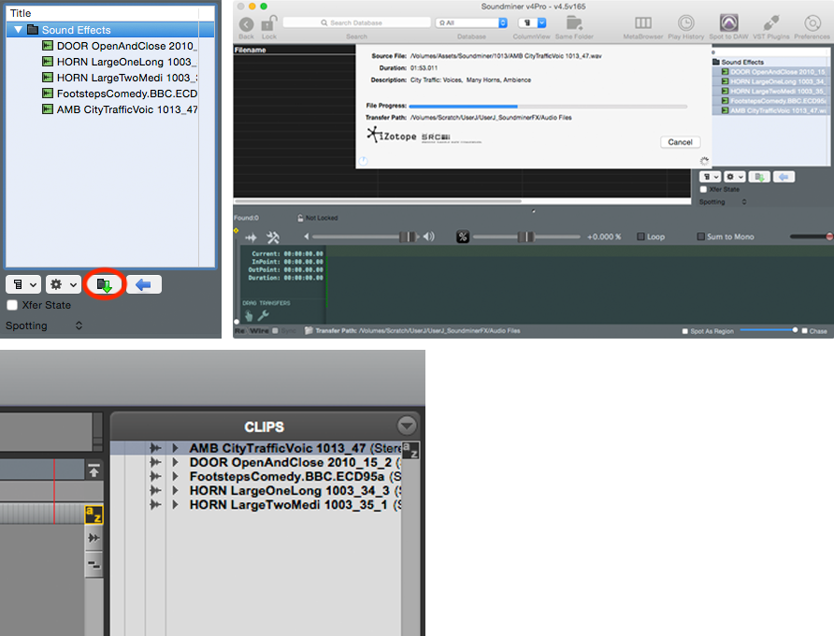Focus the Search Database field

click(356, 22)
